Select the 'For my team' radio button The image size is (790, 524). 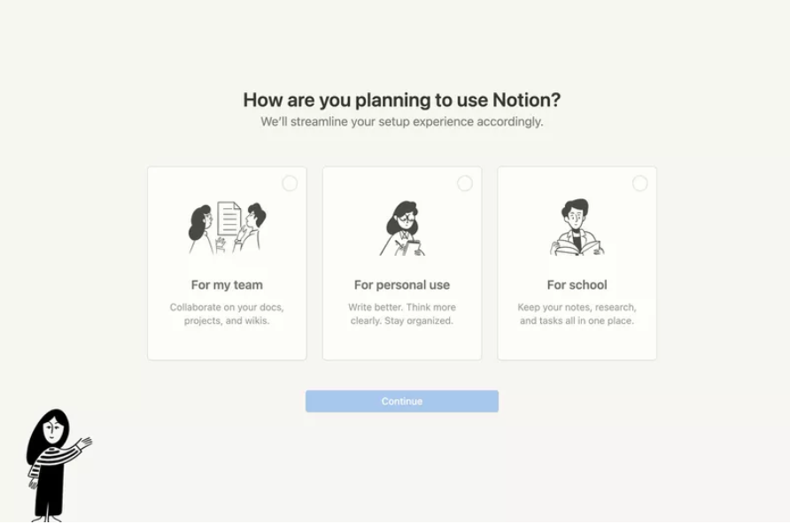290,184
